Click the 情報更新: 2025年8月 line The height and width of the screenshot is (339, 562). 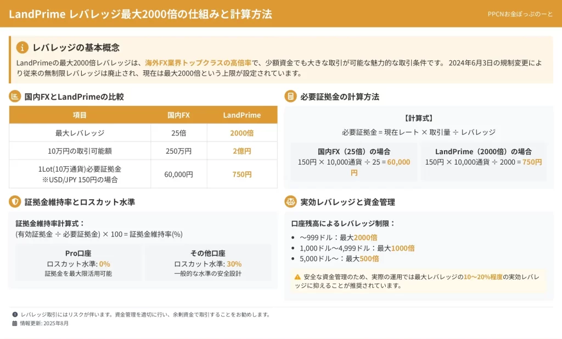click(x=44, y=323)
